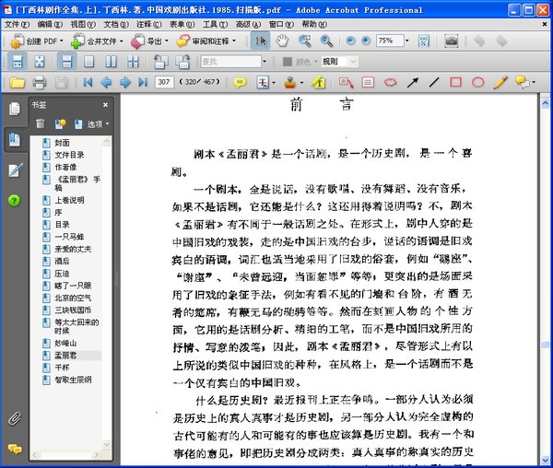Select the Pencil drawing tool
The width and height of the screenshot is (553, 468).
pyautogui.click(x=500, y=82)
